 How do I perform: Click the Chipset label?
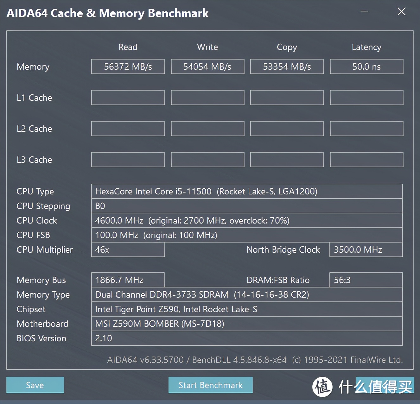pyautogui.click(x=31, y=309)
